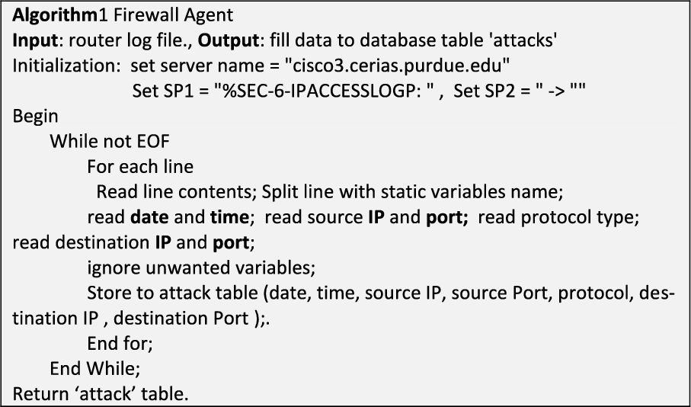Screen dimensions: 691x407
Task: Click the bold word Algorithm in the title
Action: pyautogui.click(x=55, y=15)
